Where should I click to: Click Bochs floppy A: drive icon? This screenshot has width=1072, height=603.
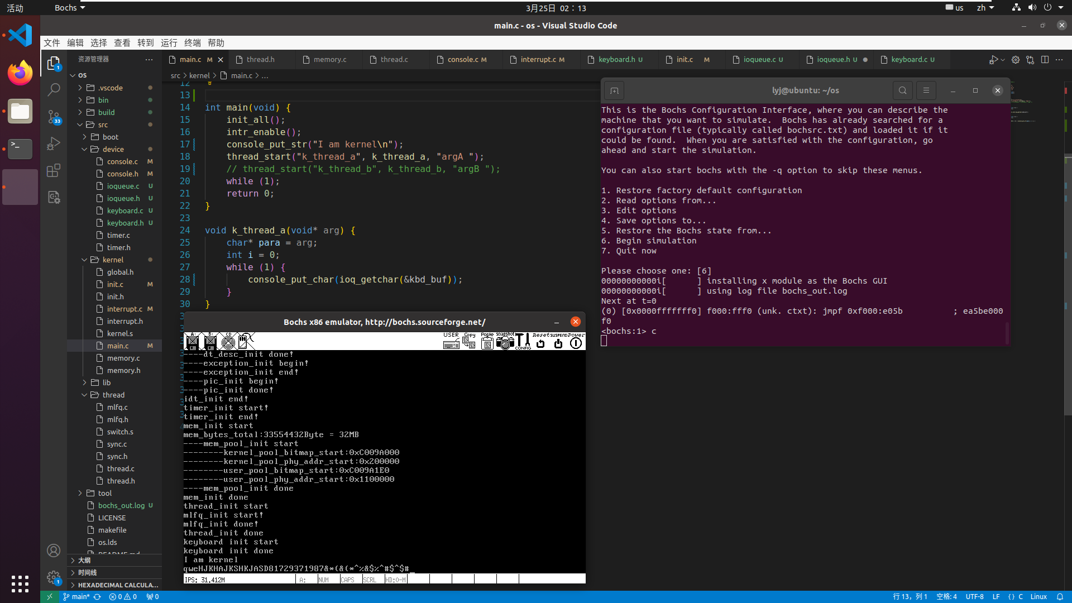tap(193, 341)
